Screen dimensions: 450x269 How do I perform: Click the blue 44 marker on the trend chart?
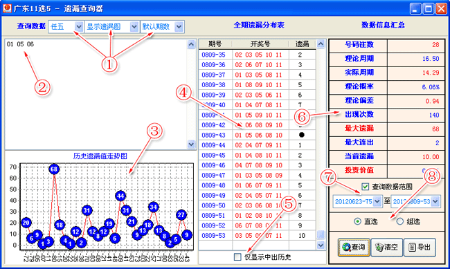(120, 196)
